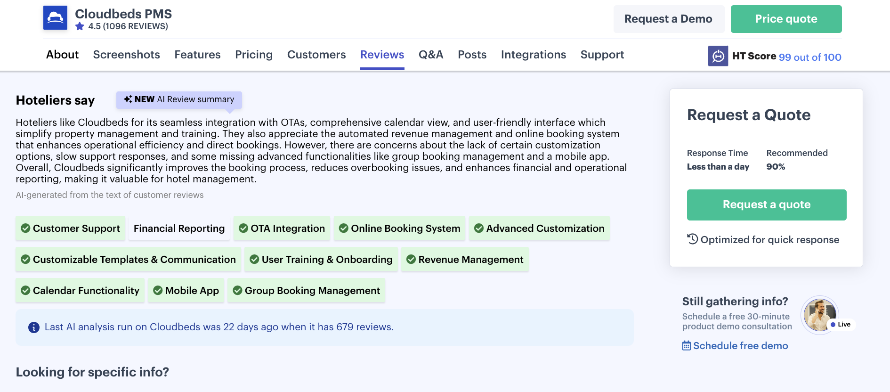Viewport: 890px width, 392px height.
Task: Choose the Customizable Templates & Communication tag label
Action: [134, 260]
